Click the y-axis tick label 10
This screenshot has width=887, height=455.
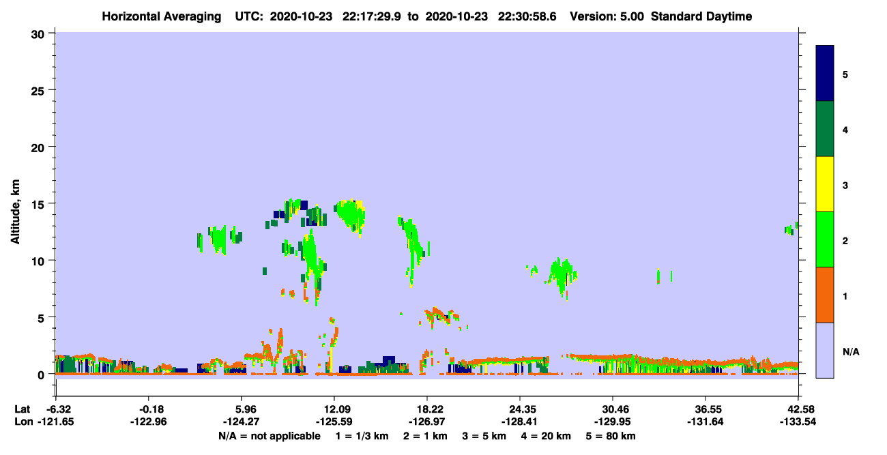point(40,261)
